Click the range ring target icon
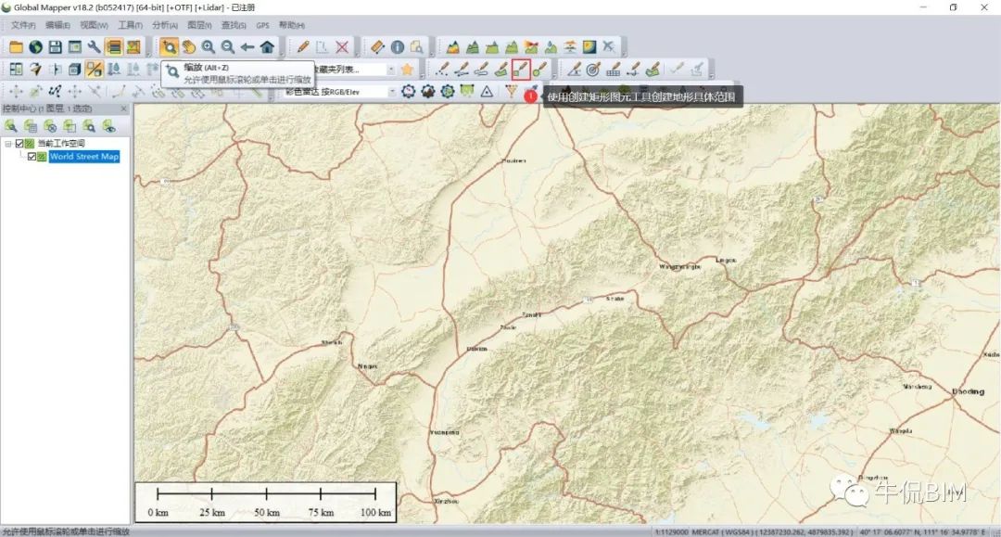Screen dimensions: 1001x537 (593, 69)
